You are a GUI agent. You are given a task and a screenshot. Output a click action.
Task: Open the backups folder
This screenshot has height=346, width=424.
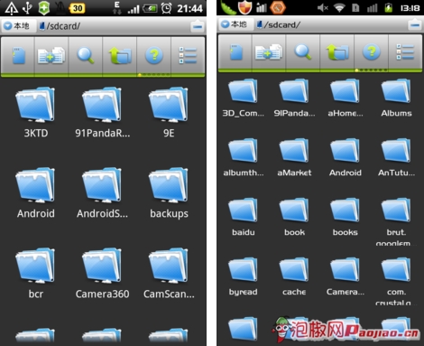point(169,193)
